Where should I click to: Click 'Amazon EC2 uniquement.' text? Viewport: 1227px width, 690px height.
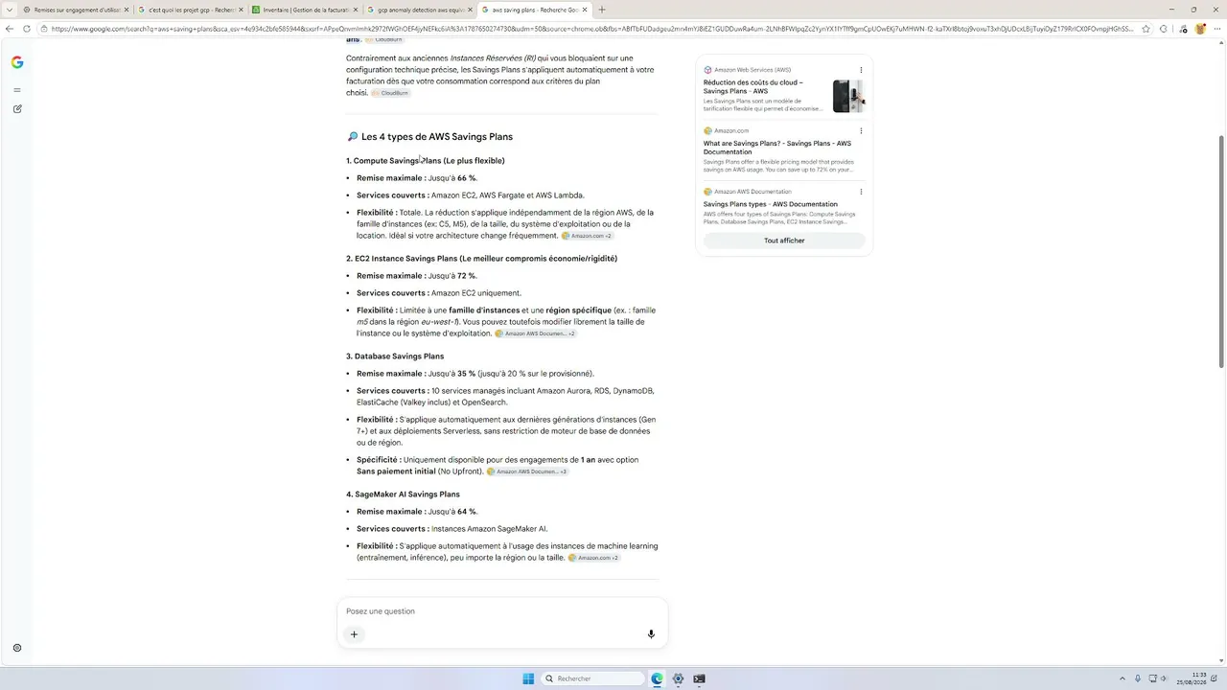(476, 293)
